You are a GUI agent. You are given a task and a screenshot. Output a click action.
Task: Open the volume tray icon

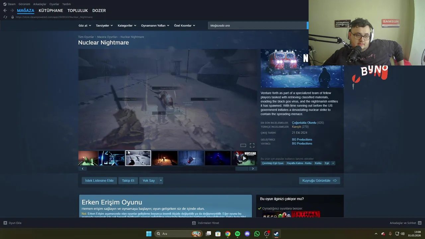click(x=402, y=234)
